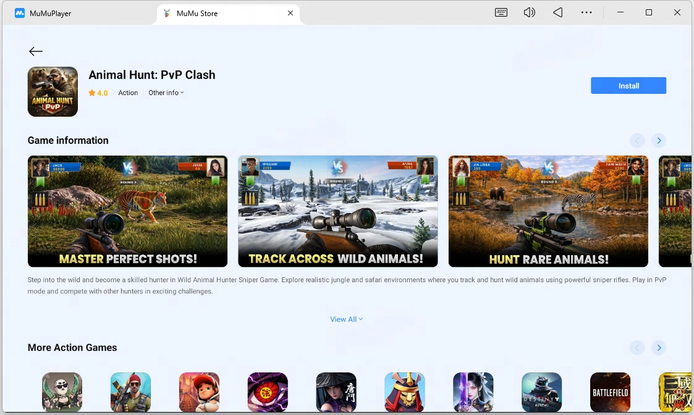Open the keyboard mapping icon in title bar
This screenshot has height=415, width=694.
point(501,12)
